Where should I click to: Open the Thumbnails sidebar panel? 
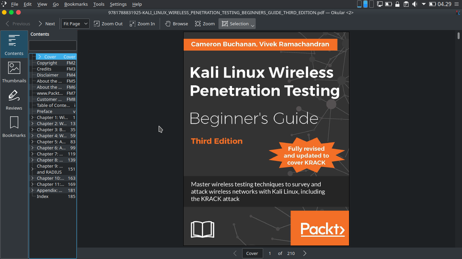click(x=14, y=72)
